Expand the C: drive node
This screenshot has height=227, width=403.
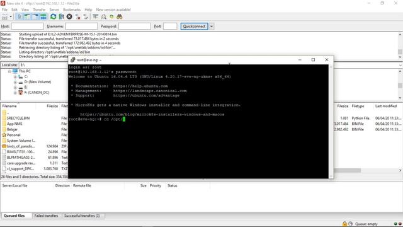coord(15,77)
